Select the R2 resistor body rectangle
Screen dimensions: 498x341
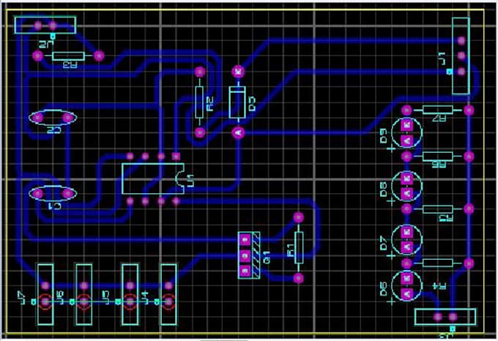point(199,102)
